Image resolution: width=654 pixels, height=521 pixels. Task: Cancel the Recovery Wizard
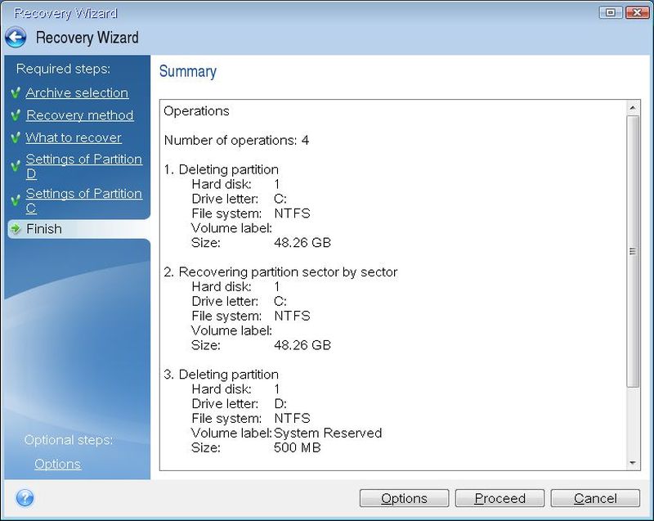point(595,498)
